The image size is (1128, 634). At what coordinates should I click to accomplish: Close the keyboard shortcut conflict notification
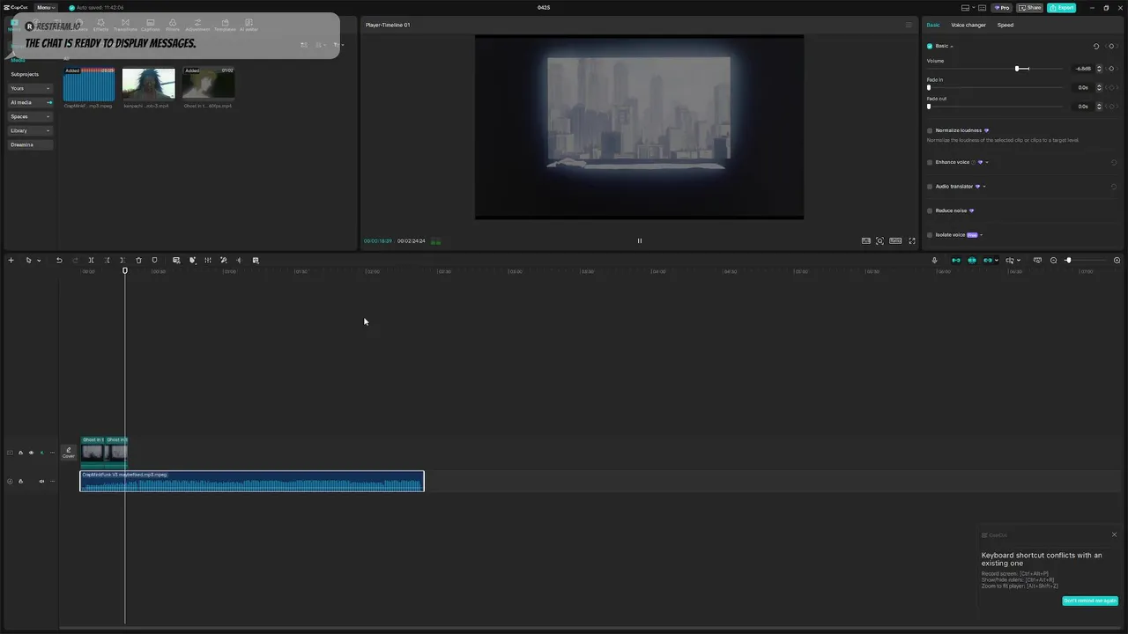coord(1114,534)
